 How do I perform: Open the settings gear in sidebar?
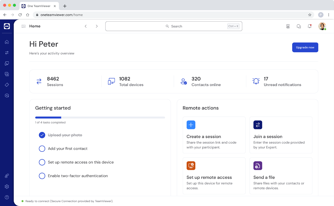click(7, 186)
